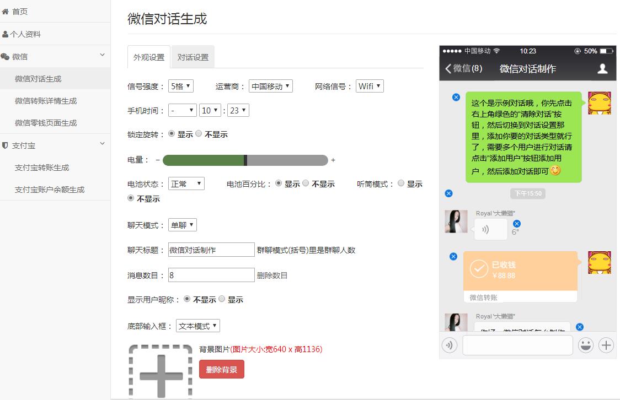
Task: Click the checkmark circle icon on transfer card
Action: [479, 269]
